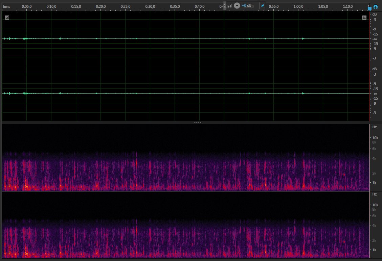Click the blue headphone snapping icon
The height and width of the screenshot is (261, 382).
click(376, 6)
